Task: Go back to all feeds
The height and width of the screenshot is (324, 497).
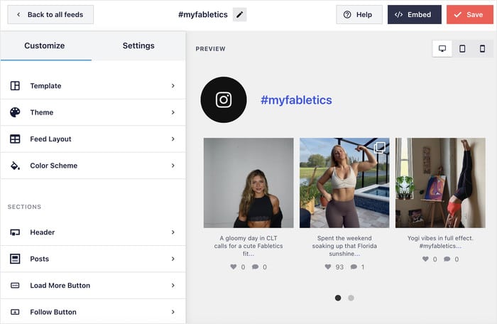Action: (50, 15)
